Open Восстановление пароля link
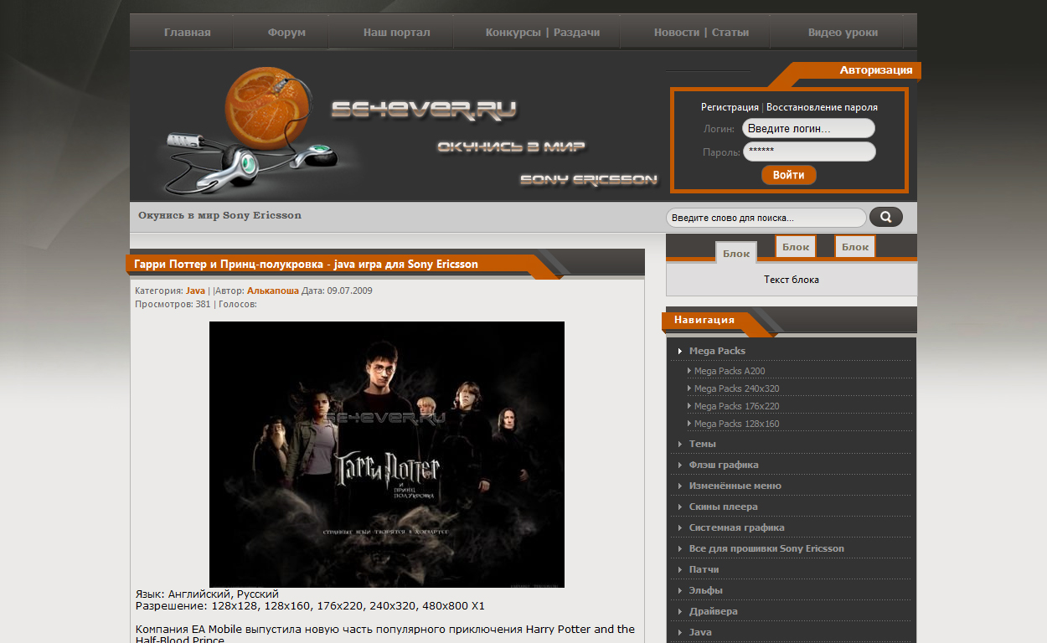Screen dimensions: 1047x643 pyautogui.click(x=823, y=107)
